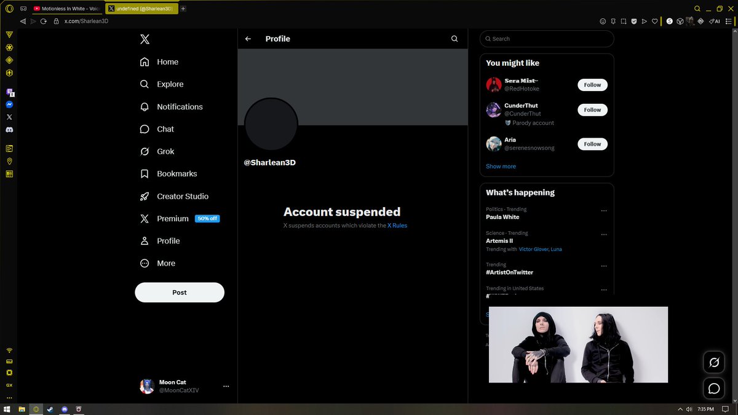Open Premium with 50% off badge

tap(180, 219)
